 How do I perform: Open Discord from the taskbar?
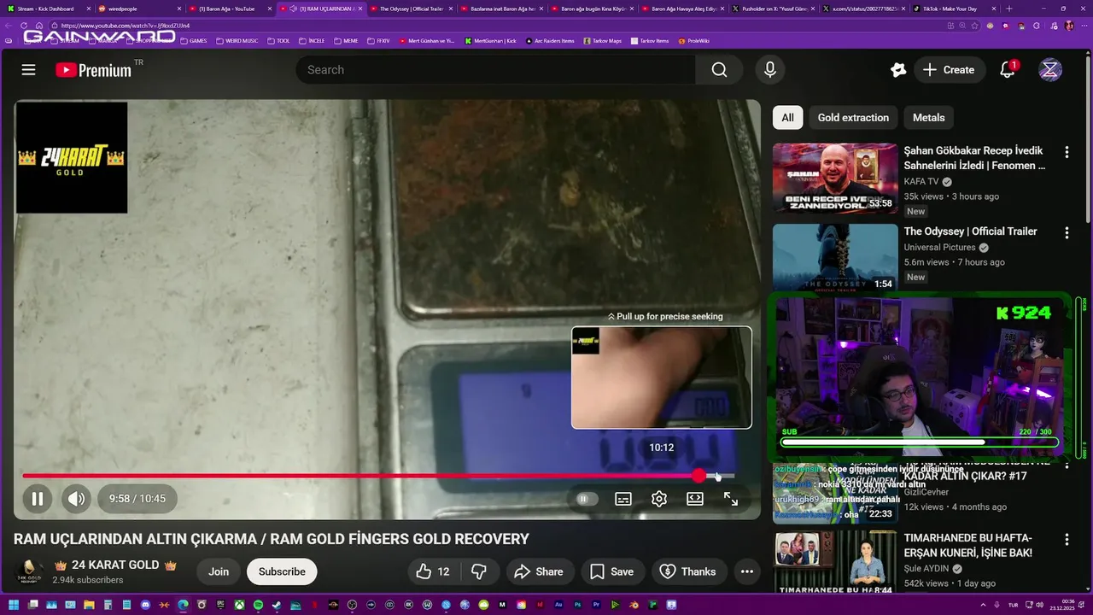click(x=146, y=605)
